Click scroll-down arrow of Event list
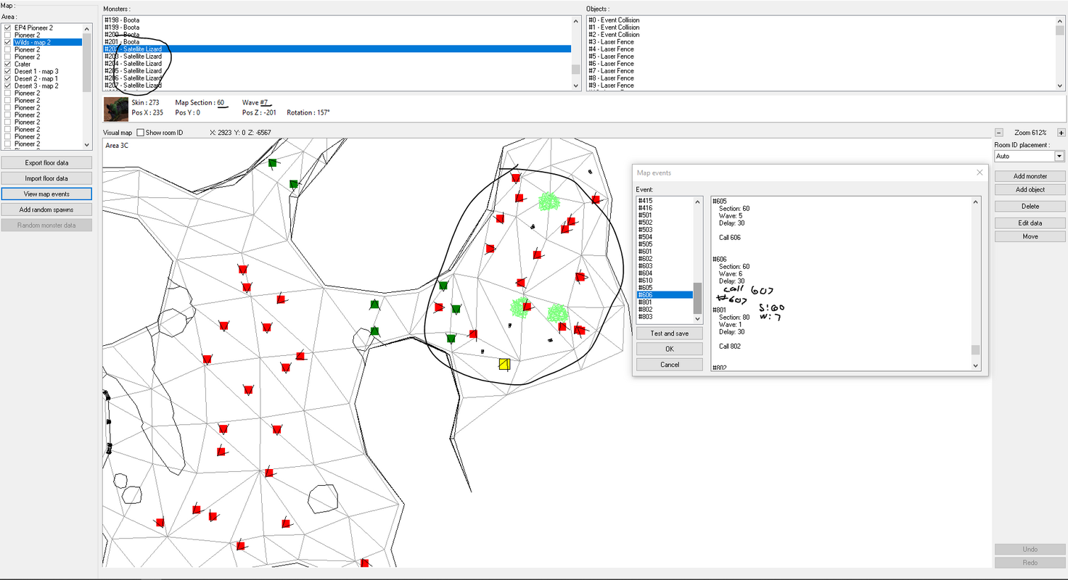Screen dimensions: 1068x580 (x=699, y=319)
